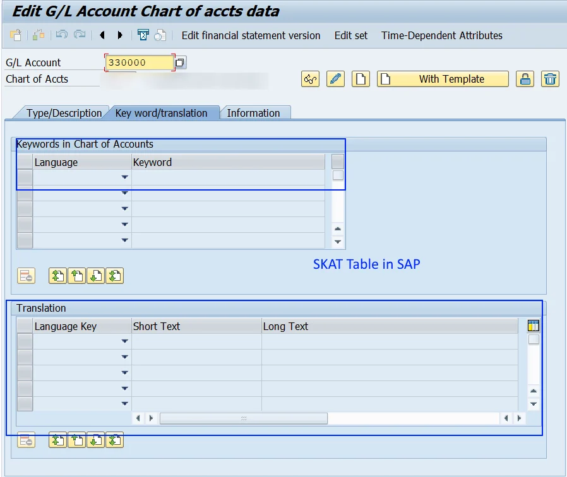Open the search help beside the G/L Account field
The height and width of the screenshot is (477, 567).
coord(180,62)
